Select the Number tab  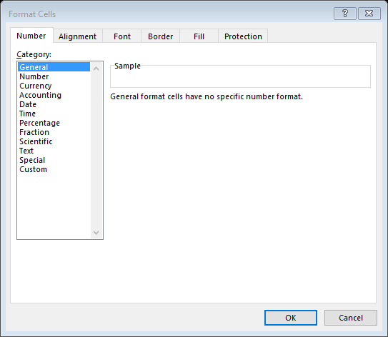31,36
